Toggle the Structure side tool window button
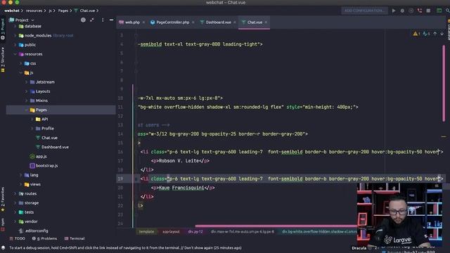 (3, 59)
